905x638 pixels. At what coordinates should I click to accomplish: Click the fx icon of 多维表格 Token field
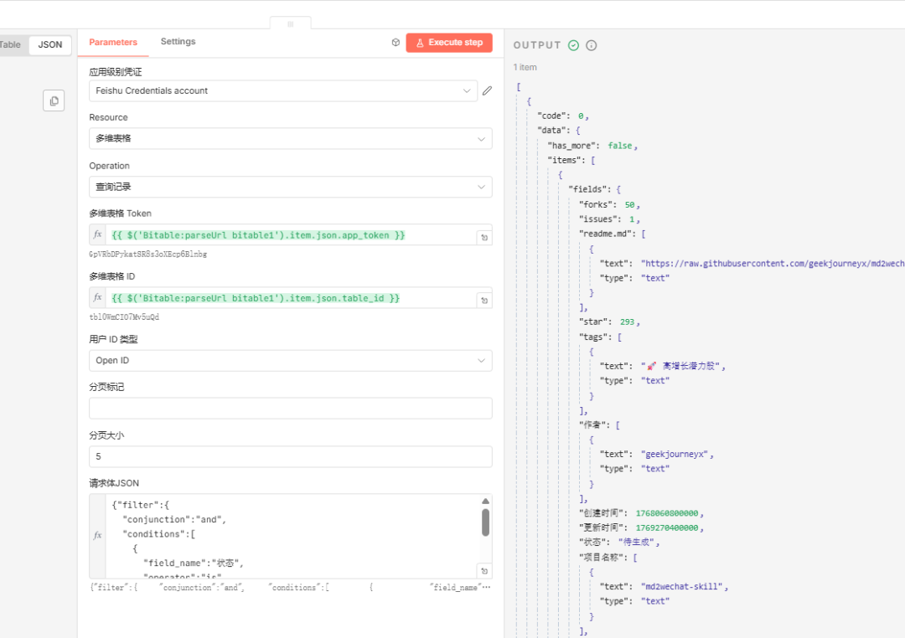98,235
